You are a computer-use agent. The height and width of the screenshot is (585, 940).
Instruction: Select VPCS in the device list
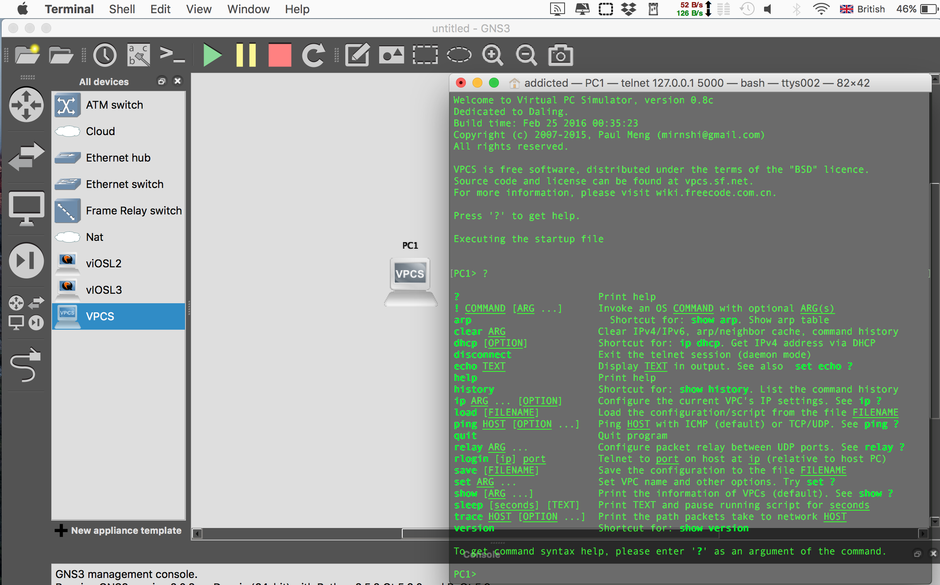[x=119, y=316]
